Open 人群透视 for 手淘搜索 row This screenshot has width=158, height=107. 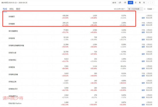pyautogui.click(x=149, y=23)
